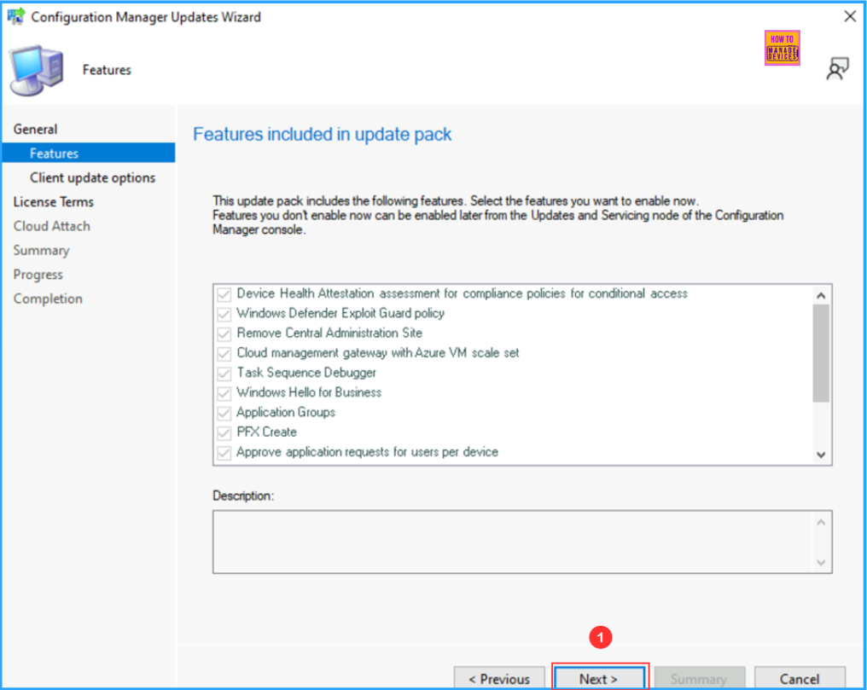Click the Description label

point(243,496)
